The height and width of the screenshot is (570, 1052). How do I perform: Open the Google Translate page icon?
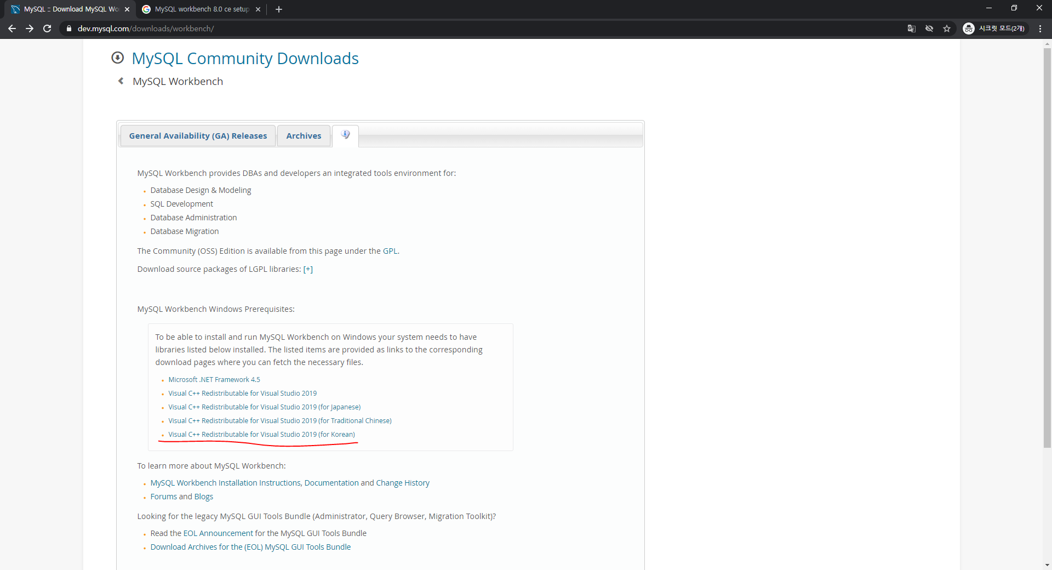point(912,29)
